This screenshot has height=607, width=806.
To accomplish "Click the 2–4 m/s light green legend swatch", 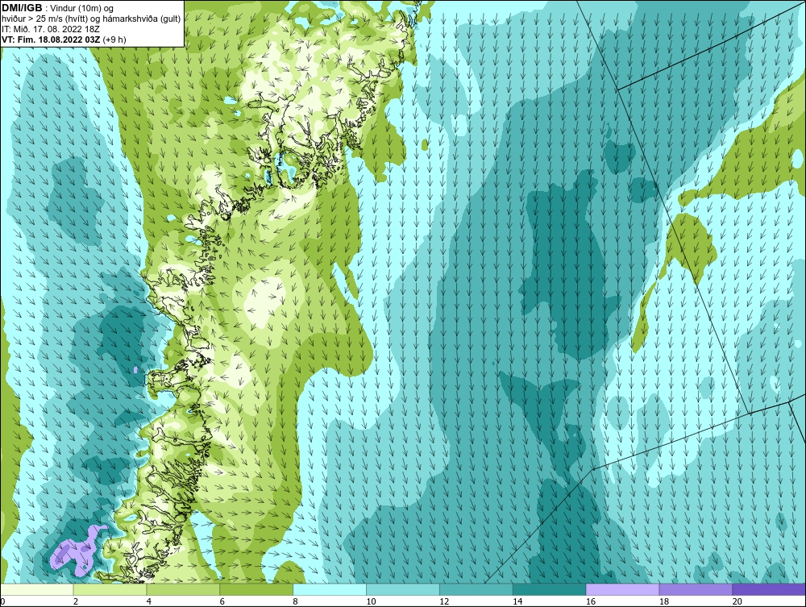I will [x=110, y=589].
